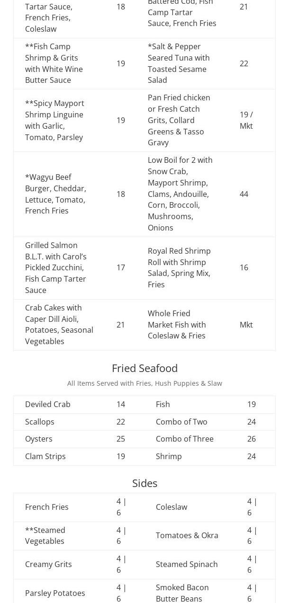Click the Wagyu Beef Burger description
Viewport: 289px width, 603px height.
coord(55,194)
